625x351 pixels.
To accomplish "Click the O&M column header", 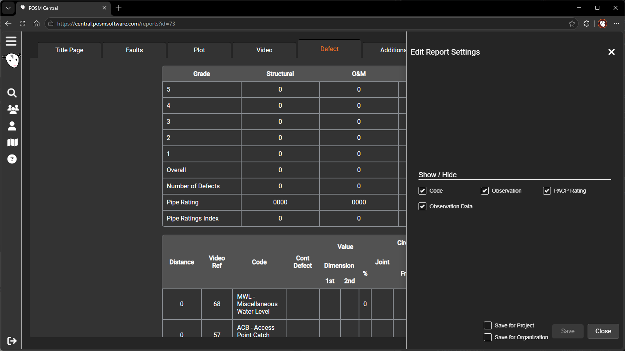I will (359, 74).
